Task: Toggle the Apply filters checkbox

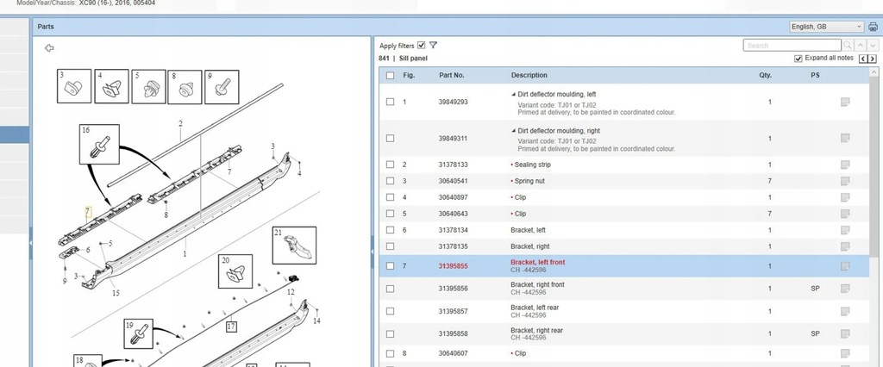Action: (421, 46)
